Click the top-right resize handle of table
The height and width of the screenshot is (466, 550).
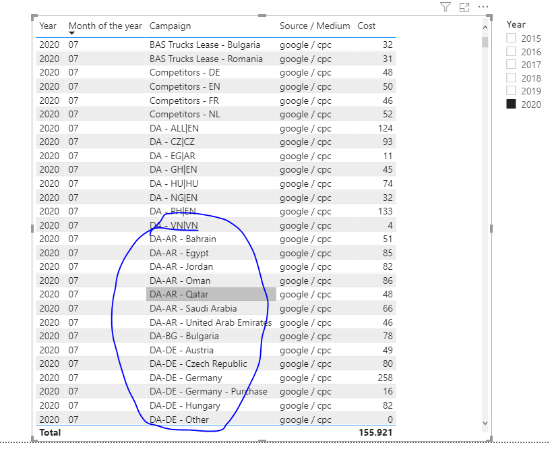click(489, 18)
